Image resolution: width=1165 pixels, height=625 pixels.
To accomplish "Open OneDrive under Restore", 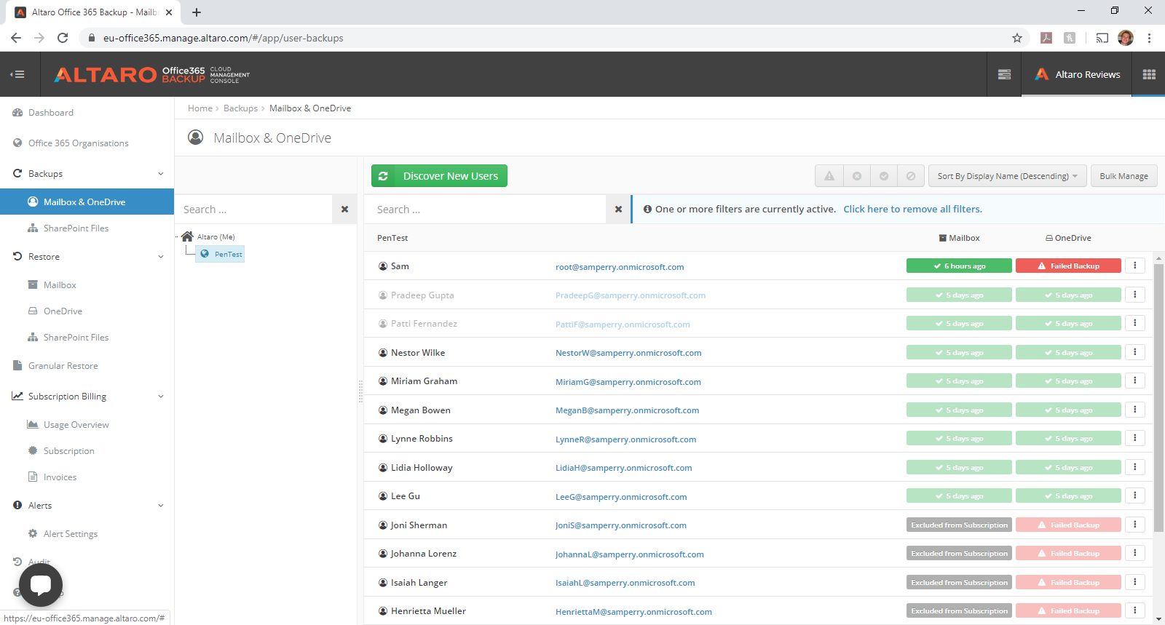I will click(63, 311).
